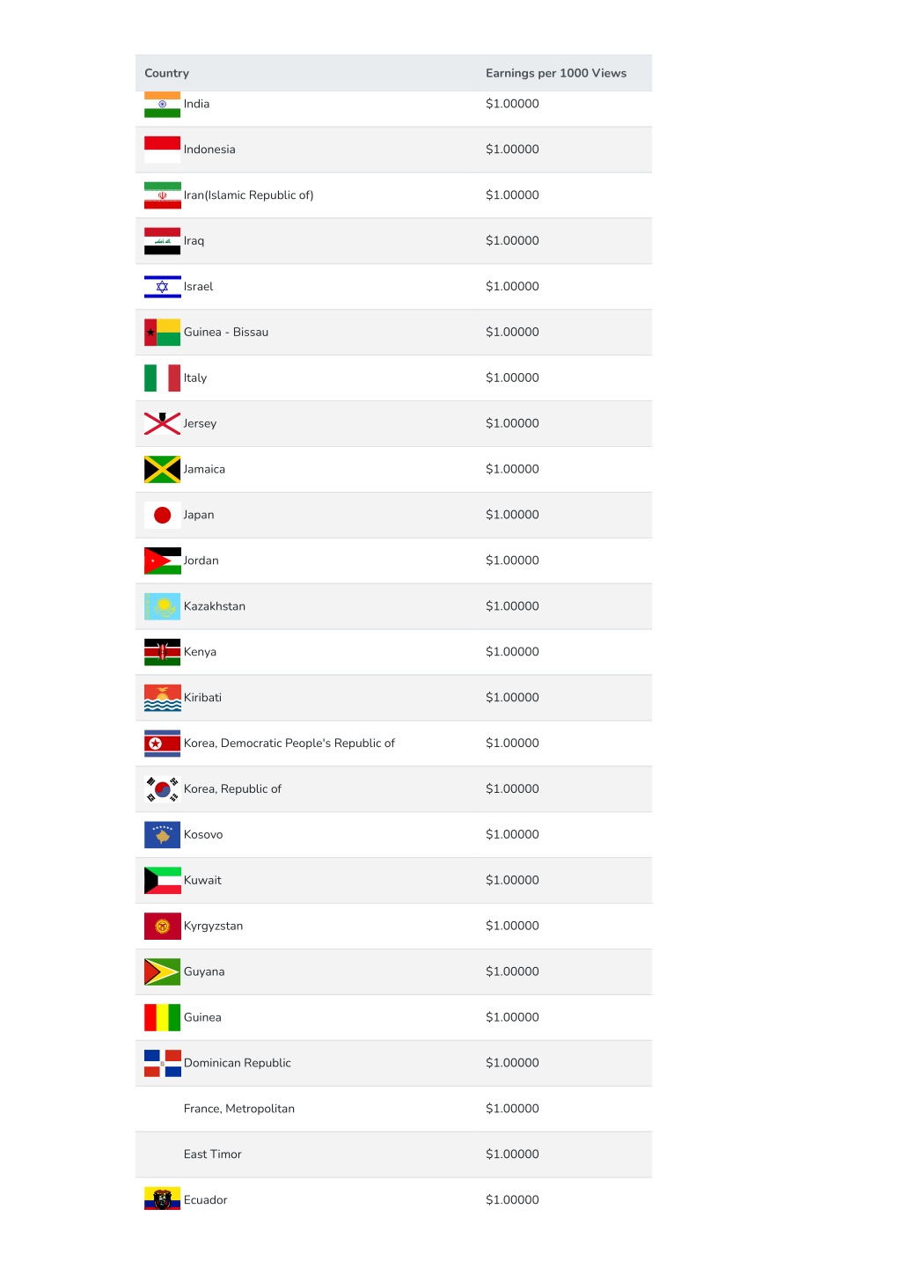Click the $1.00000 value for Jordan
The width and height of the screenshot is (901, 1275).
click(512, 561)
